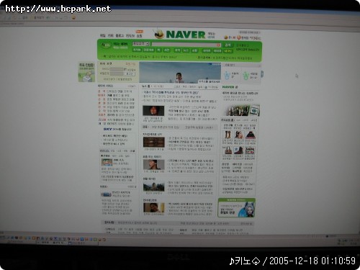
Task: Open the news thumbnail of a dark-haired face
Action: point(153,111)
